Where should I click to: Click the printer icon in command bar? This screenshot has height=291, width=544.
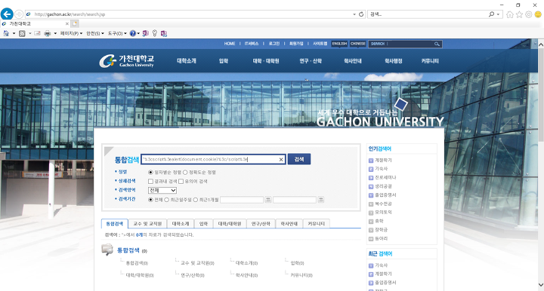[x=48, y=33]
